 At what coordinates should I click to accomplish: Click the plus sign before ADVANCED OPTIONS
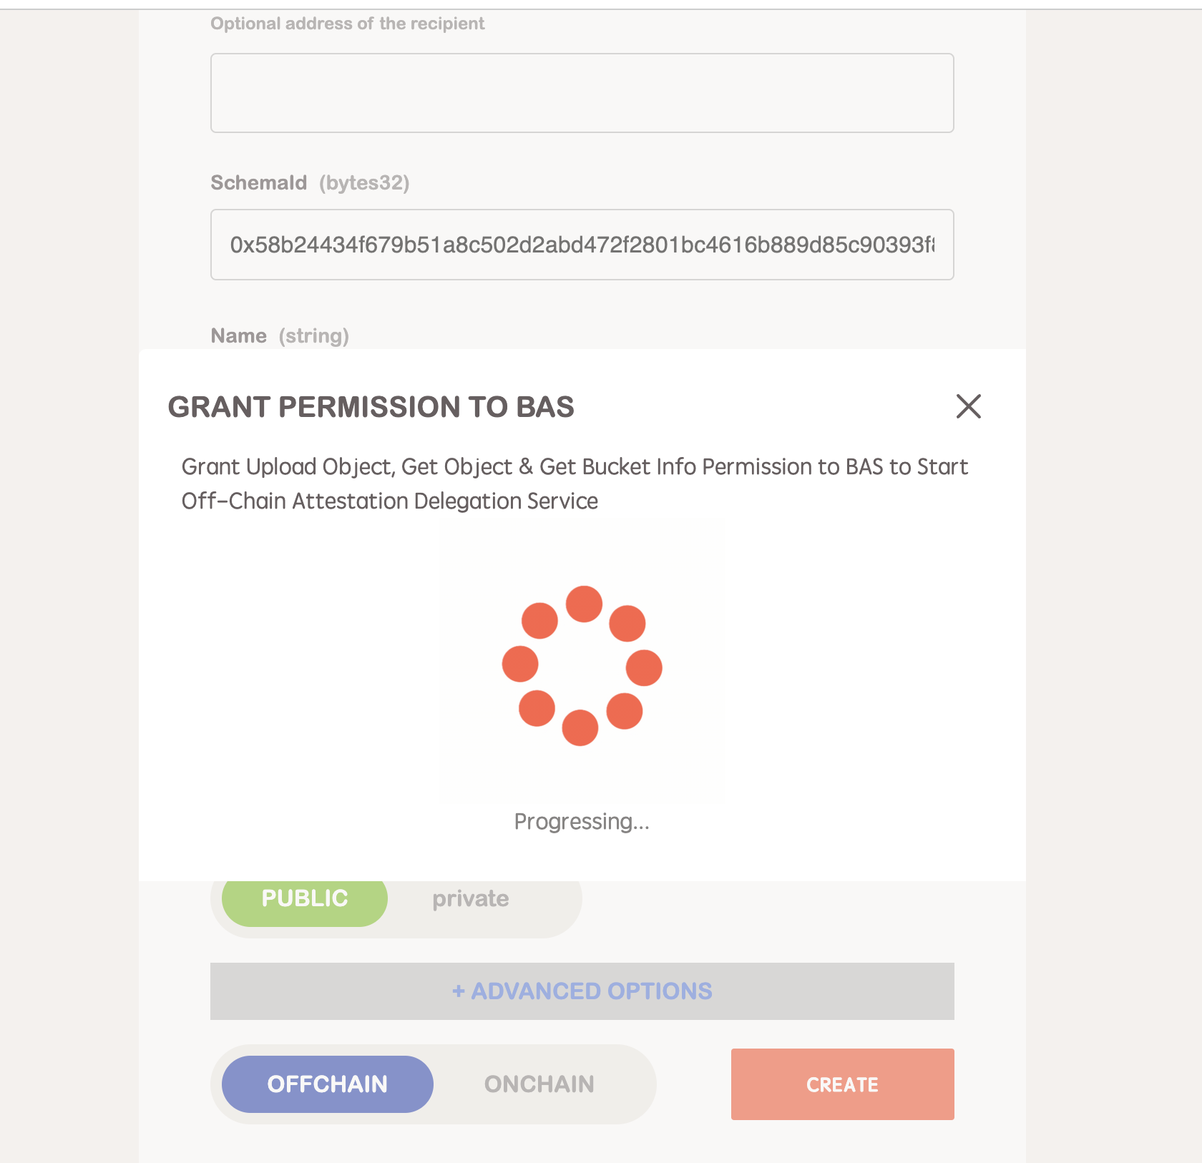[459, 991]
